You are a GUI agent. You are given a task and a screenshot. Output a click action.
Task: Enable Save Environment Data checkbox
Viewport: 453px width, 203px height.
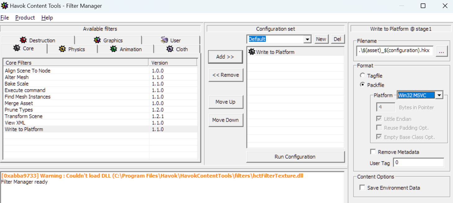[362, 188]
